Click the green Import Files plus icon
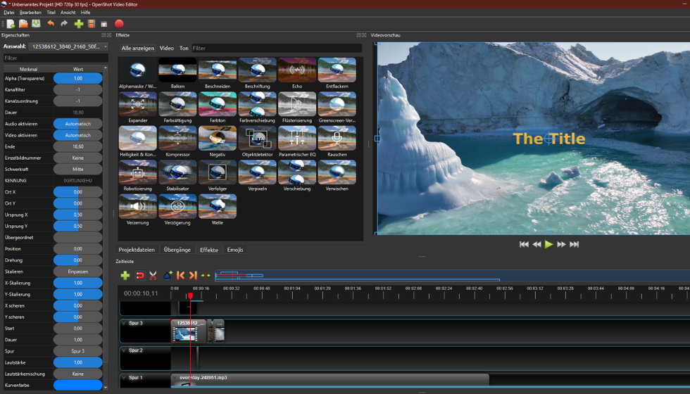Image resolution: width=690 pixels, height=394 pixels. [79, 24]
